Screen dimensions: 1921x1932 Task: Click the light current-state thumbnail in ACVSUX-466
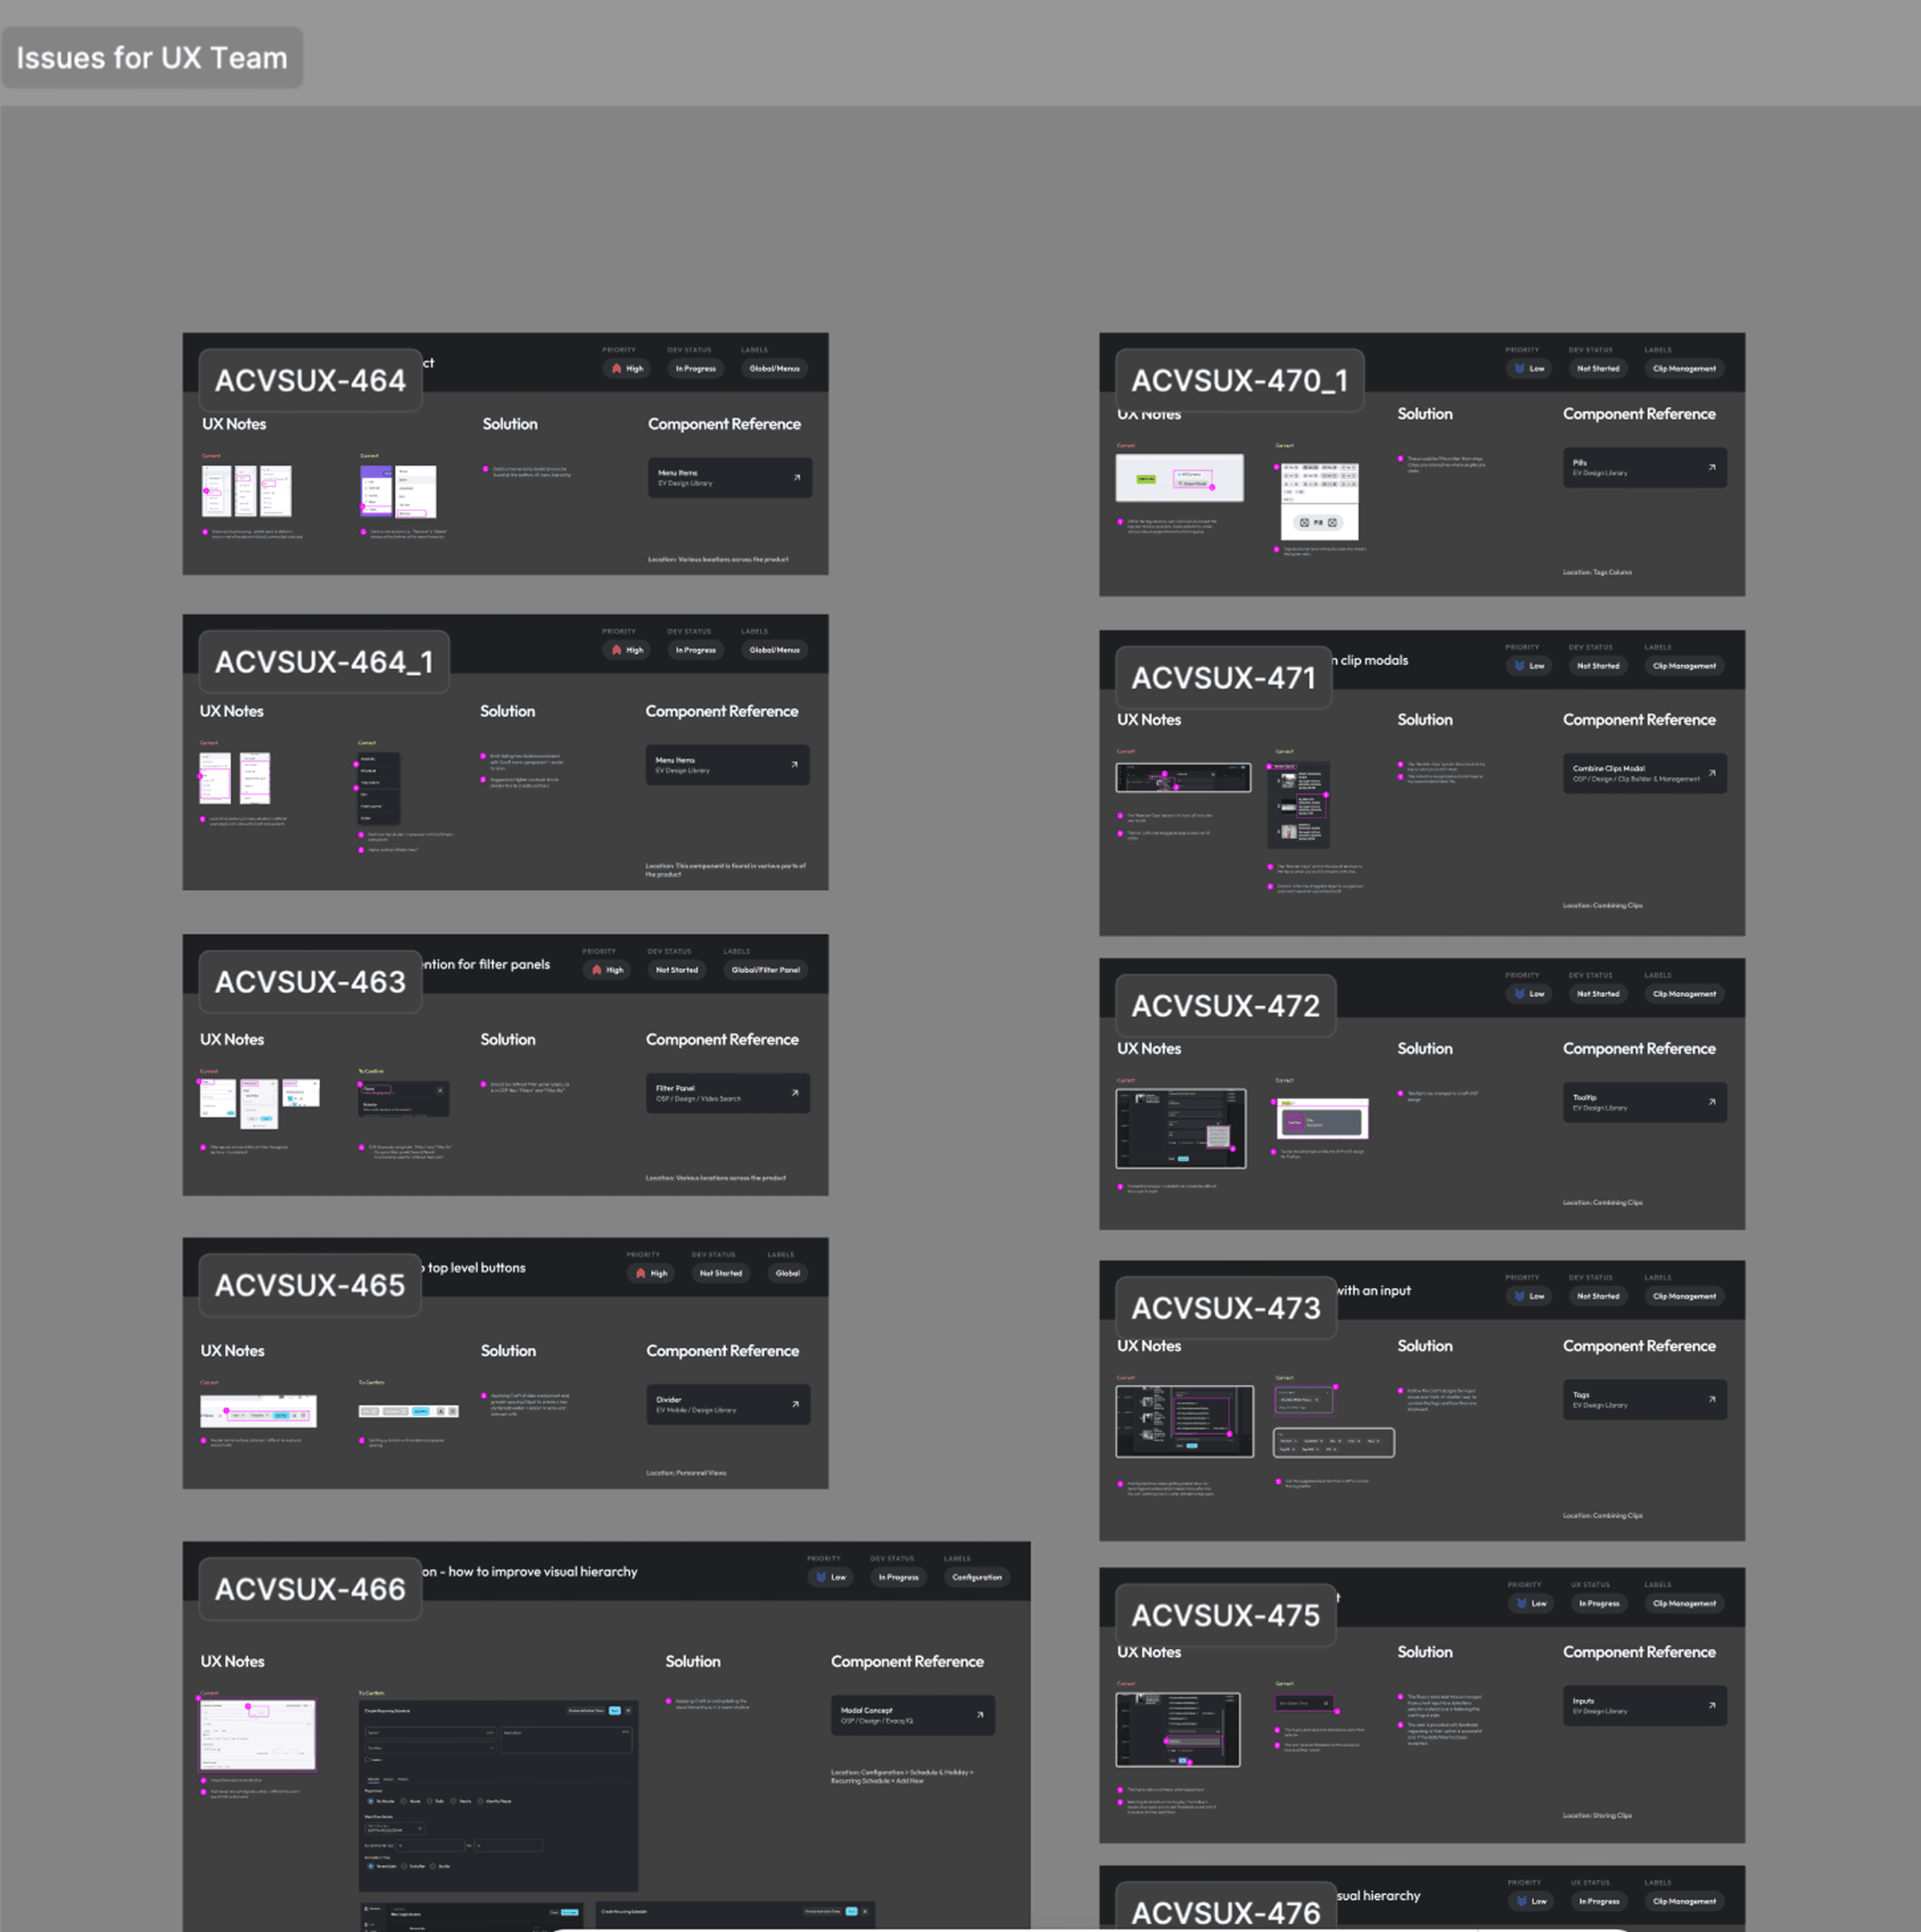[x=258, y=1735]
